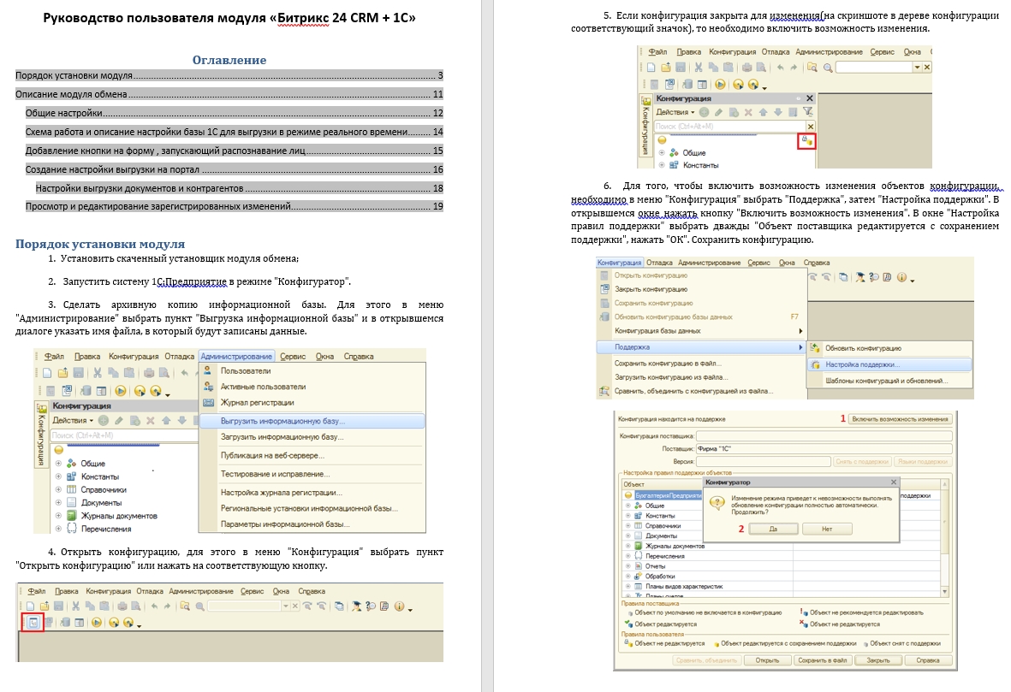Click Да in the Конфигуратор dialog
1011x692 pixels.
coord(774,529)
